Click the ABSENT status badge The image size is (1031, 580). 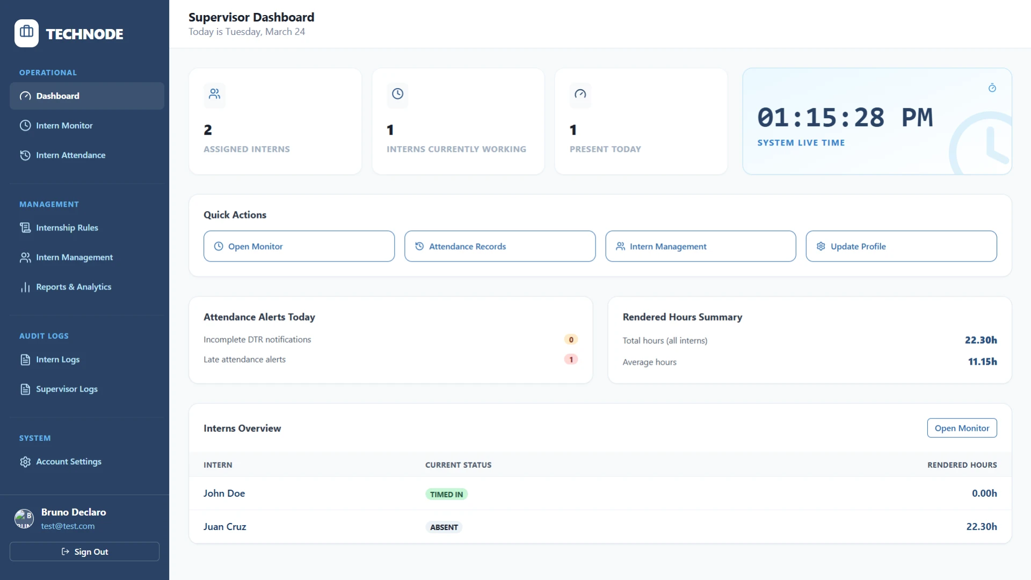point(444,527)
